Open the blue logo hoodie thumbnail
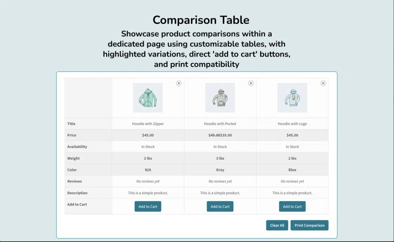394x242 pixels. (x=292, y=98)
